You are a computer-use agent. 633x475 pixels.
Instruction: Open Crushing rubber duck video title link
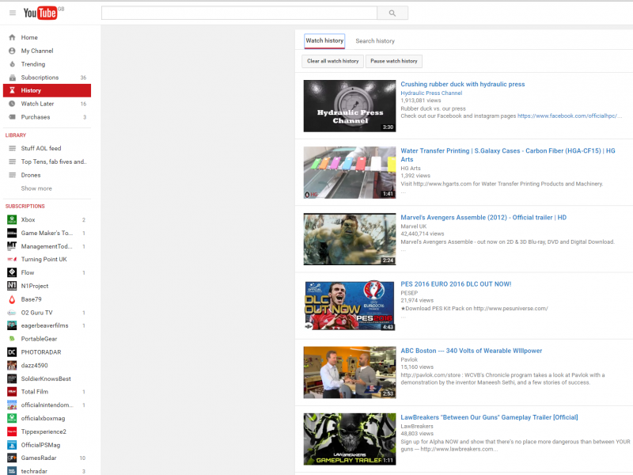tap(462, 84)
